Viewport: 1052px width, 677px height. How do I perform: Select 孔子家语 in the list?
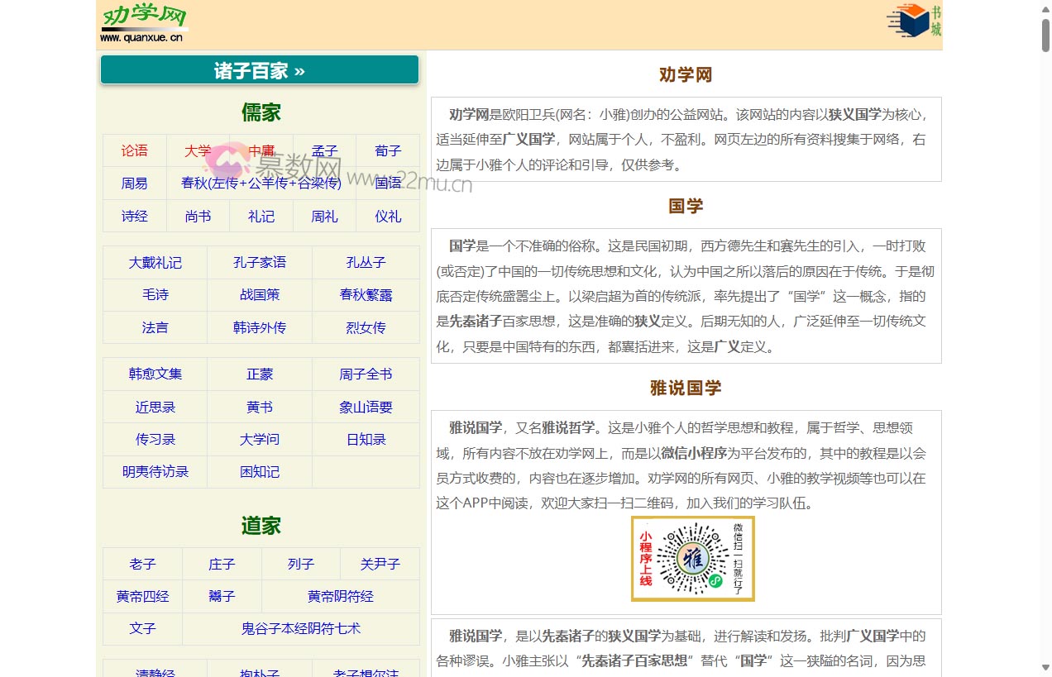(x=260, y=262)
